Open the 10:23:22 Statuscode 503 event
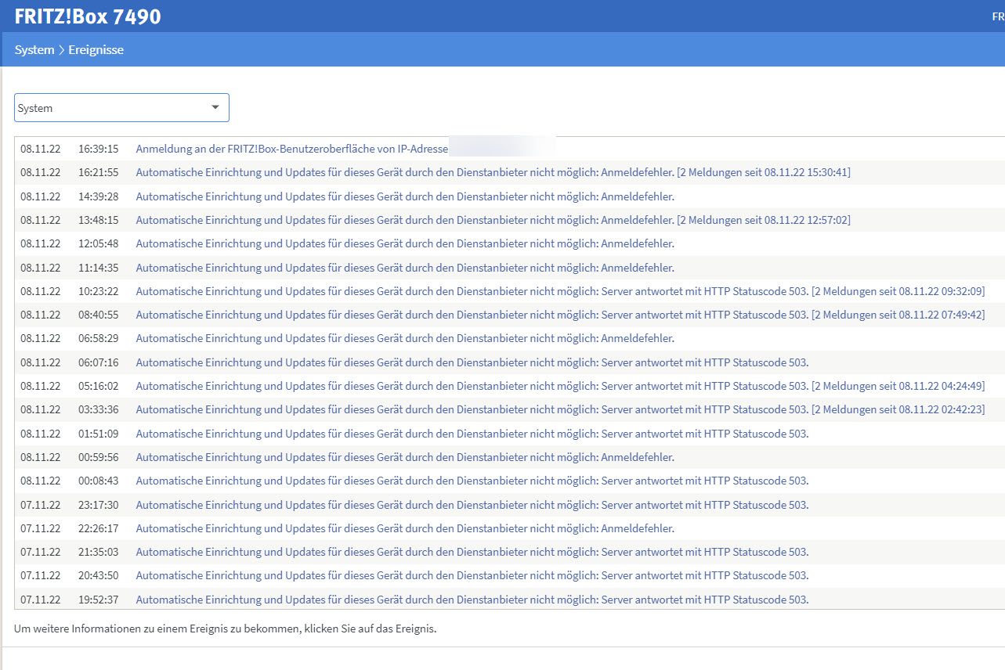This screenshot has width=1005, height=670. tap(560, 291)
